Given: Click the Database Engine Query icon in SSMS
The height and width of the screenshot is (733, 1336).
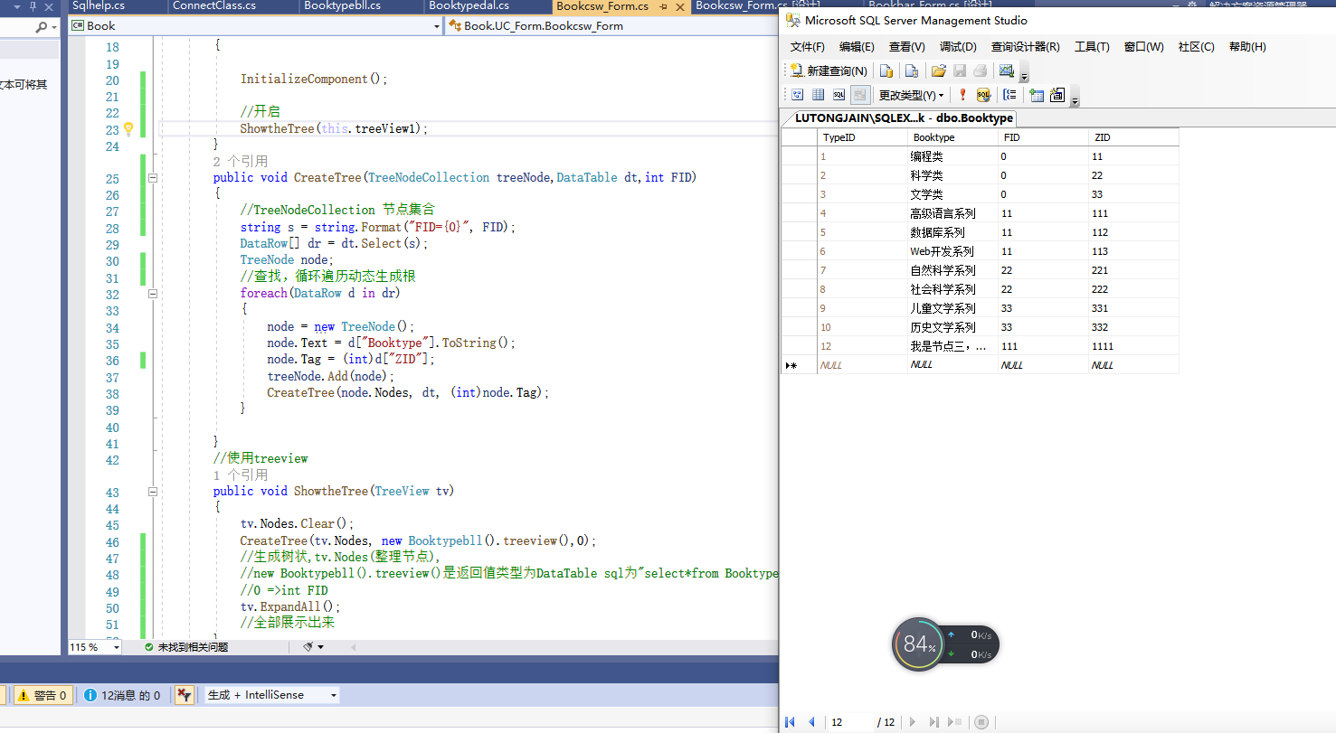Looking at the screenshot, I should pyautogui.click(x=886, y=70).
